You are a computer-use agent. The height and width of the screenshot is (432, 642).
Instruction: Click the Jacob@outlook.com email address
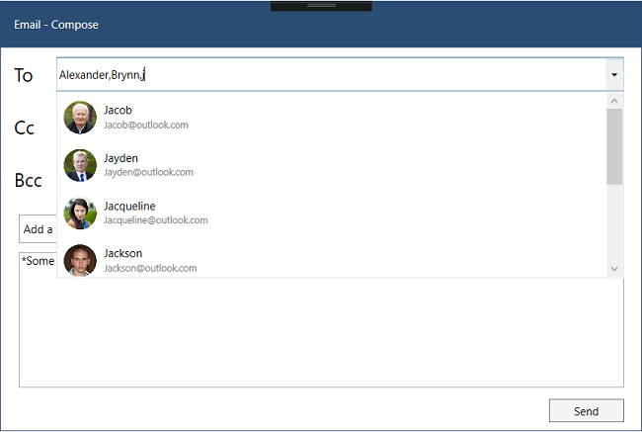(145, 126)
